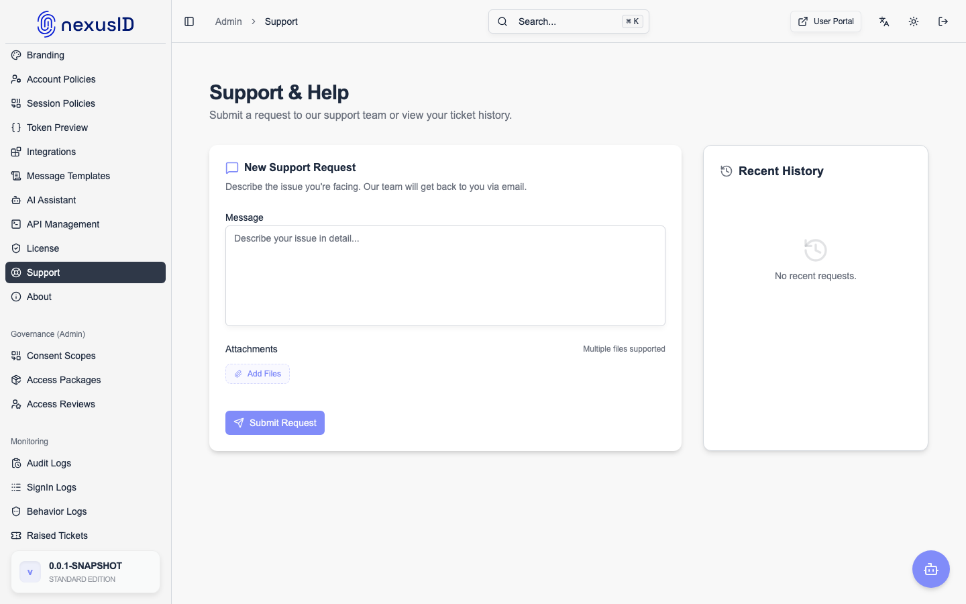Click the 0.0.1-SNAPSHOT version card
966x604 pixels.
tap(85, 572)
